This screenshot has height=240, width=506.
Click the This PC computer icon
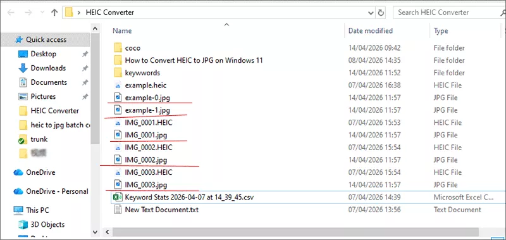18,210
